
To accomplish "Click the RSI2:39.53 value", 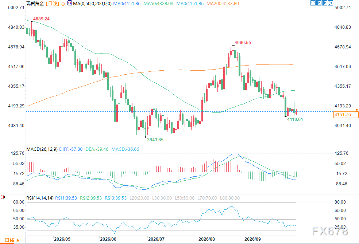I will (x=91, y=198).
